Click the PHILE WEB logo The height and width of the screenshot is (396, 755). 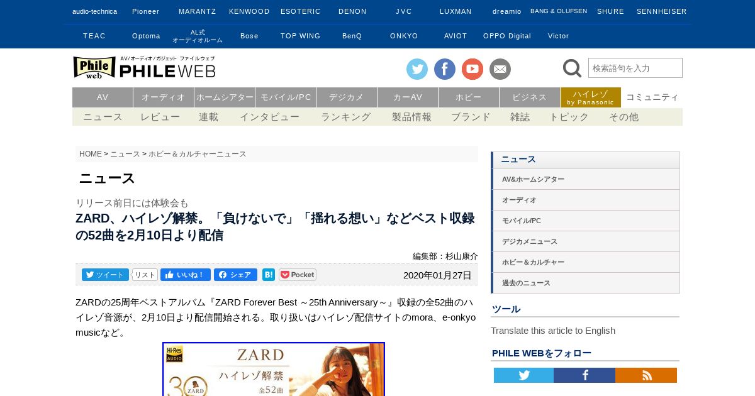point(145,67)
